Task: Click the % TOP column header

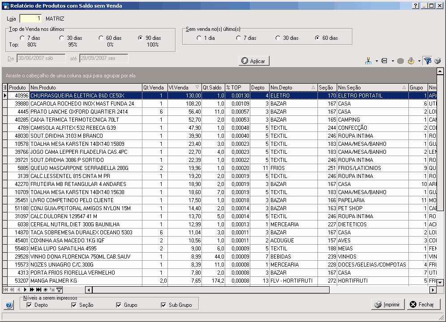Action: pyautogui.click(x=237, y=88)
